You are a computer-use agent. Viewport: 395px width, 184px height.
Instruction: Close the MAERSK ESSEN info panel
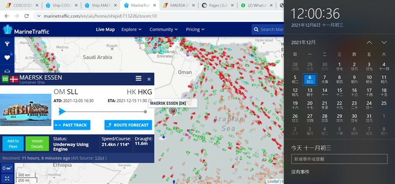pos(149,79)
